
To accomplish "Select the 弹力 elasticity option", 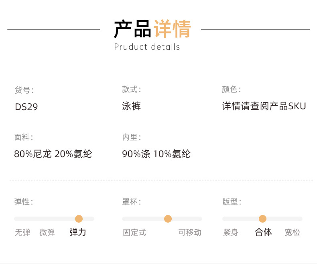I will tap(78, 232).
